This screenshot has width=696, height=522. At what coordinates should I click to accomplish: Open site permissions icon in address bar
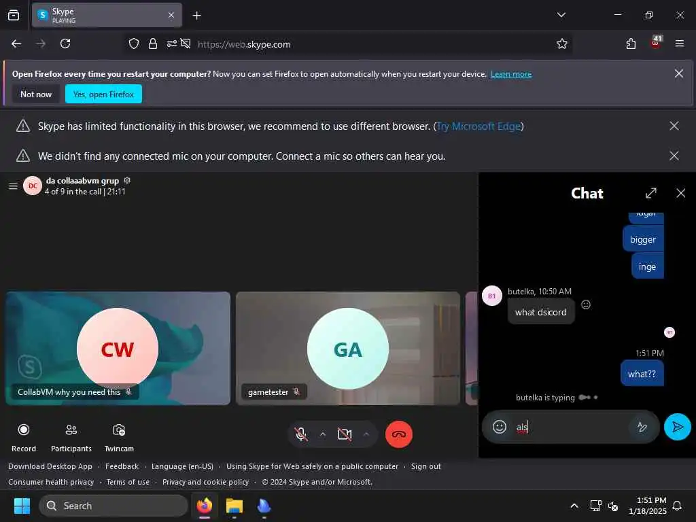pos(171,44)
